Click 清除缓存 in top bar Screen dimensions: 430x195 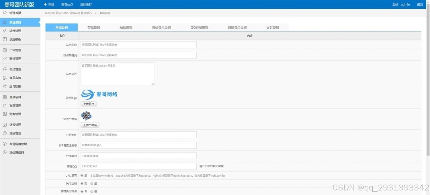pyautogui.click(x=86, y=5)
